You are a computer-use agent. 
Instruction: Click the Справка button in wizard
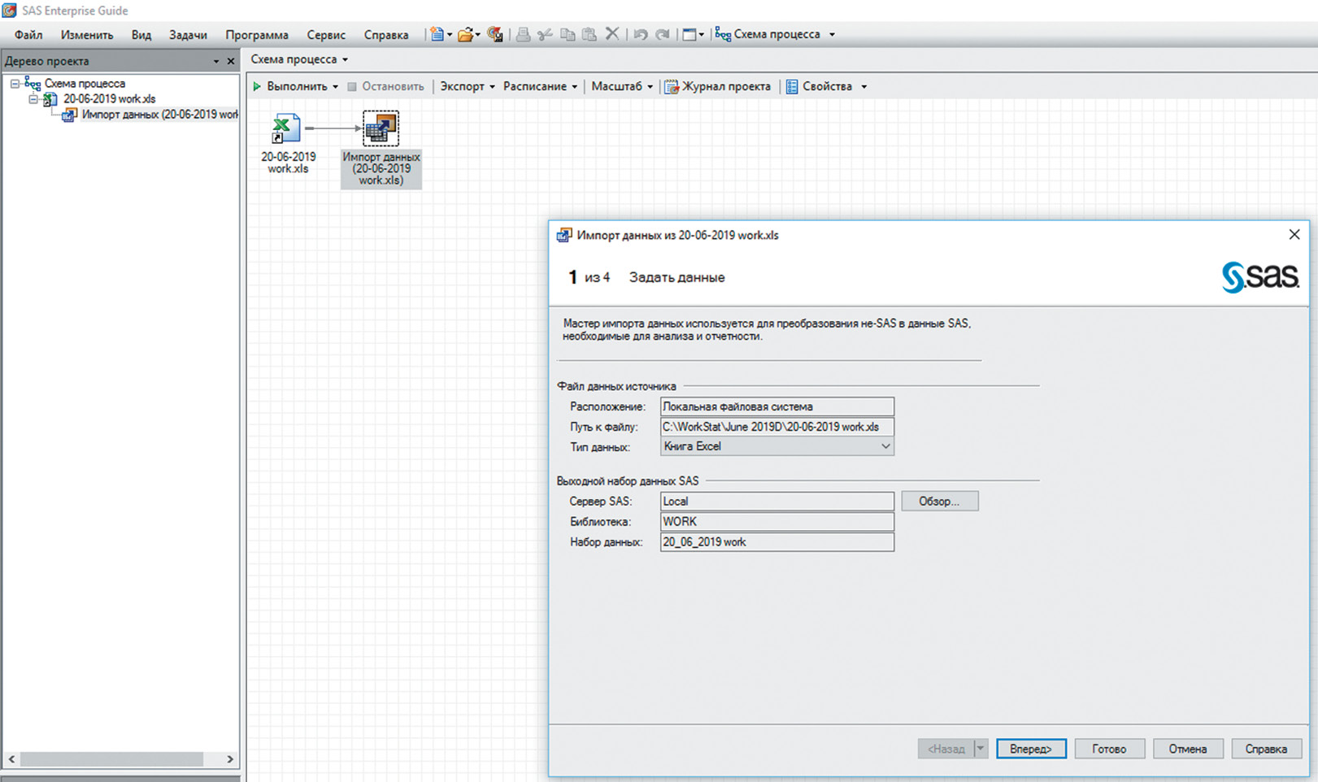[1266, 749]
